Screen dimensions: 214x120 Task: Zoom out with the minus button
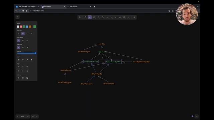(x=17, y=116)
